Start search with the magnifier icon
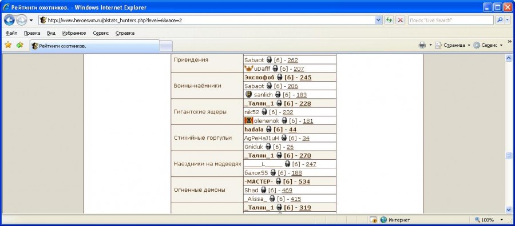515x226 pixels. pos(500,21)
